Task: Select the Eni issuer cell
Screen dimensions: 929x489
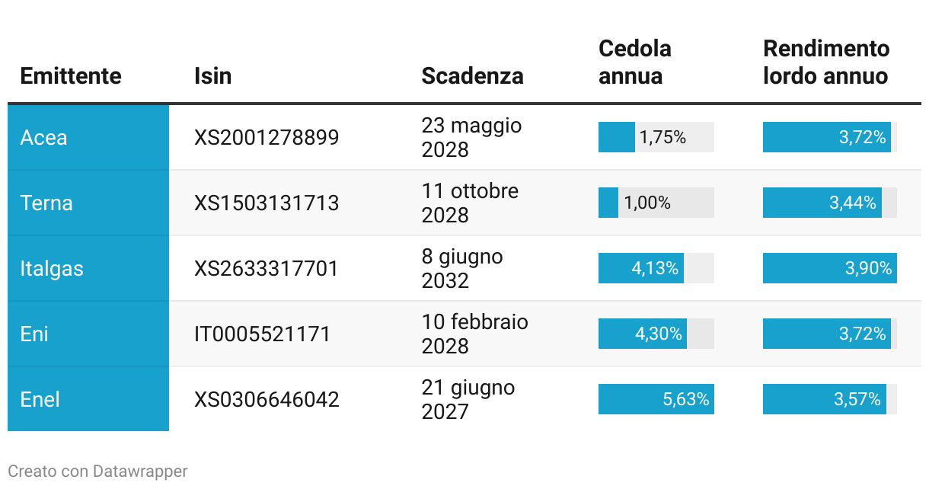Action: 88,334
